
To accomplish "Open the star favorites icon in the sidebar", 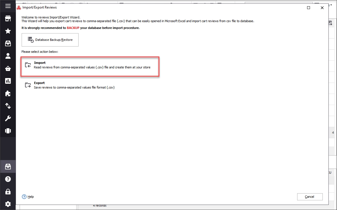I will [8, 31].
